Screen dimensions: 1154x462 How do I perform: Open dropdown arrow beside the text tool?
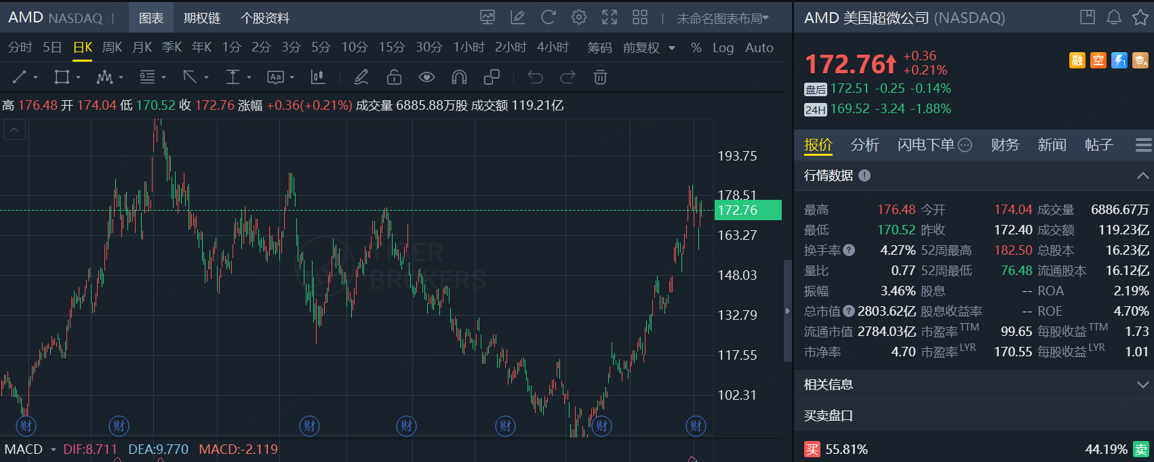pos(249,77)
